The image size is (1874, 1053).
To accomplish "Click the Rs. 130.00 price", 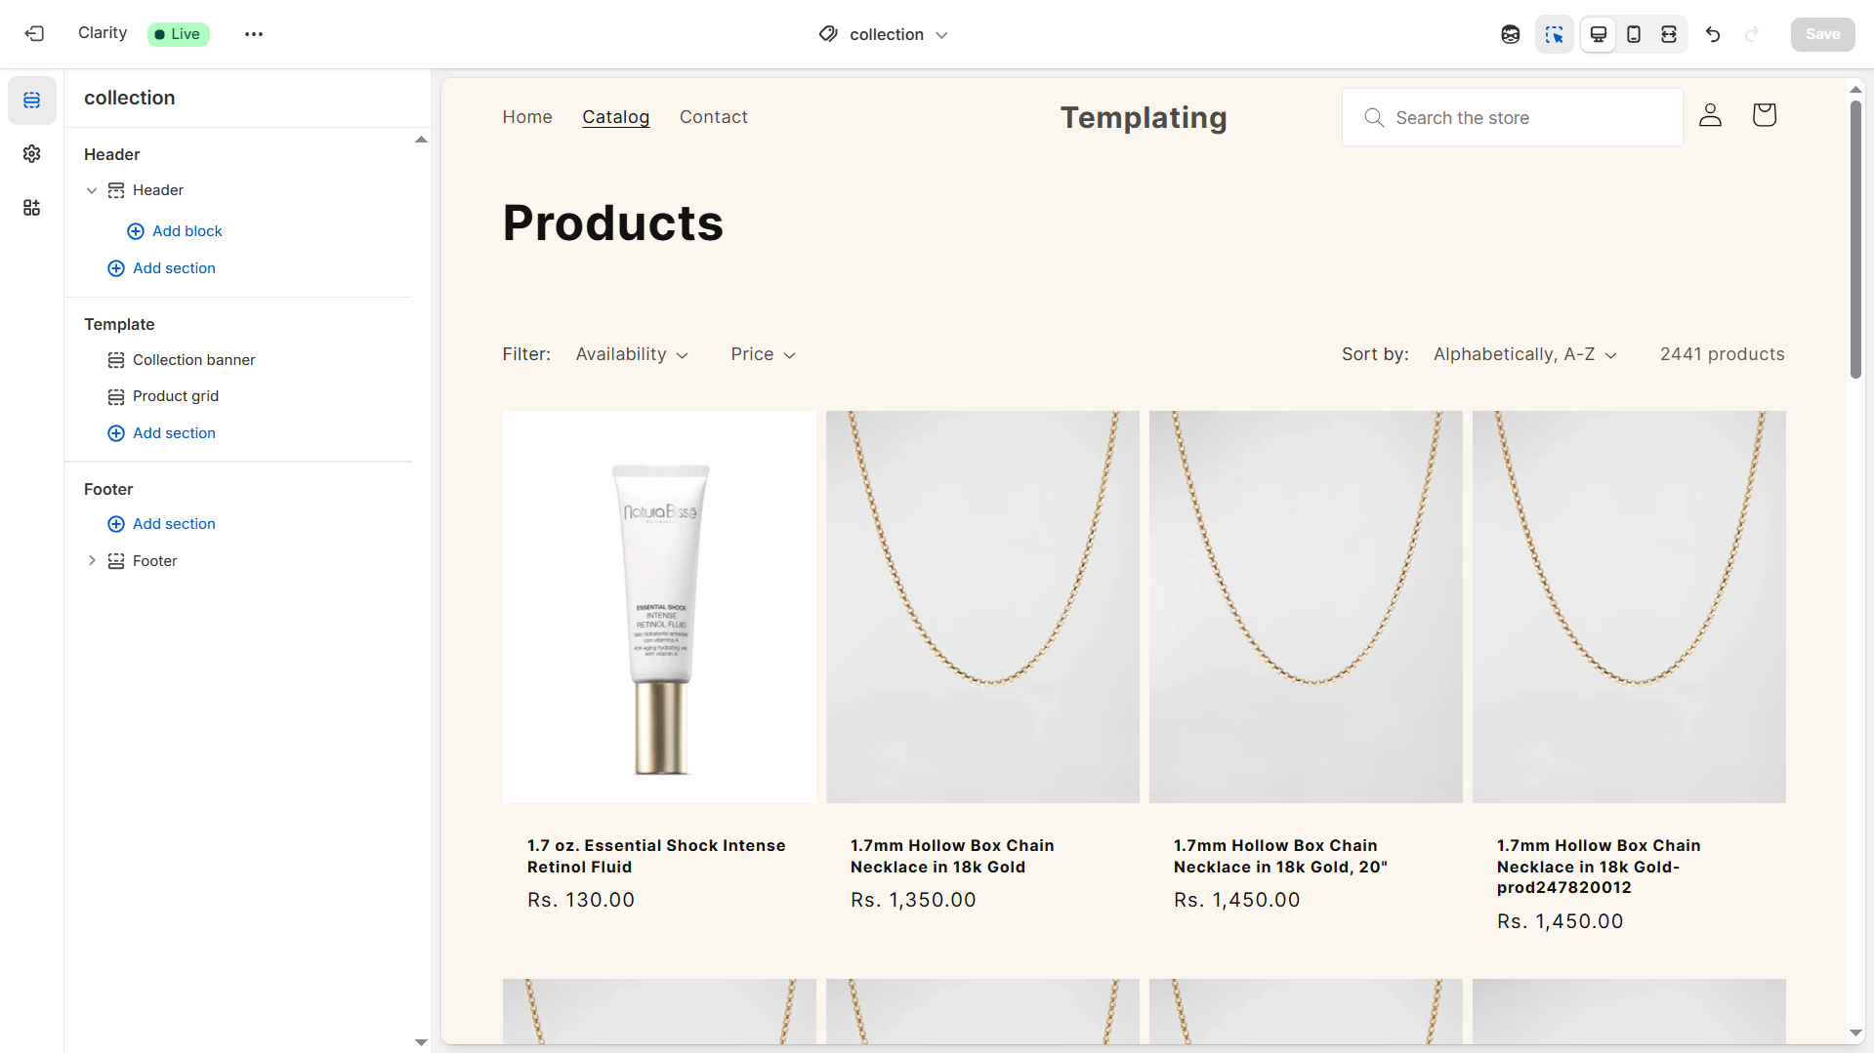I will click(581, 900).
